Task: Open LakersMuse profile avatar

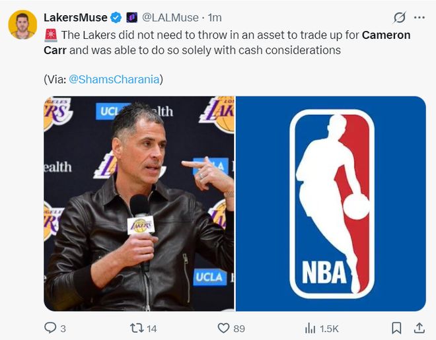Action: pos(22,24)
